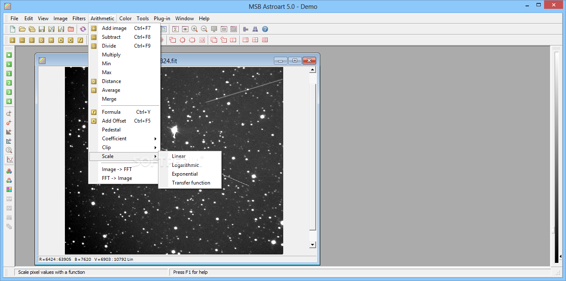
Task: Click the green number 4 sidebar icon
Action: pos(9,102)
